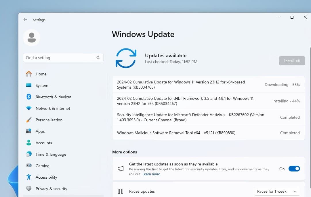Click the back navigation arrow
The image size is (311, 197).
[x=25, y=19]
